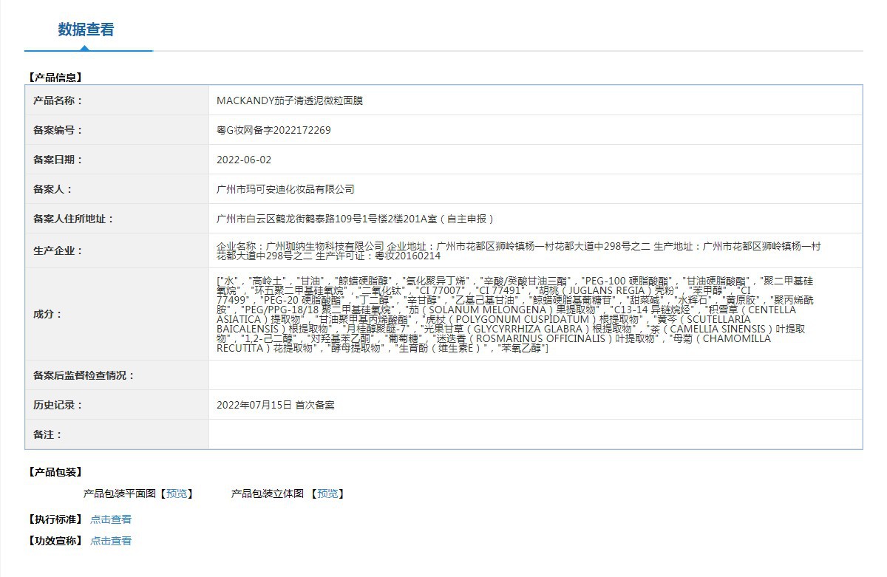Viewport: 887px width, 577px height.
Task: Click 点击查看 next to 功效宣称
Action: tap(111, 541)
